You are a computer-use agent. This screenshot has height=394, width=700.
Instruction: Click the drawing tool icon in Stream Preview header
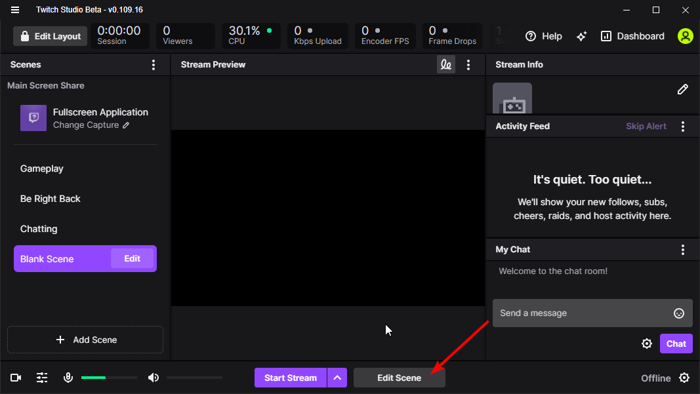[x=445, y=64]
